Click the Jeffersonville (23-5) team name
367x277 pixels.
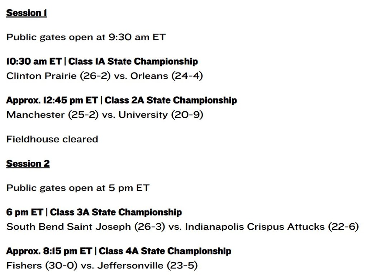click(x=147, y=266)
